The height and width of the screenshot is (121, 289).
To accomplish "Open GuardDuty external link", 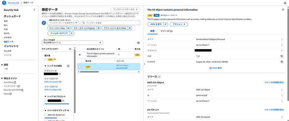I will [10, 83].
